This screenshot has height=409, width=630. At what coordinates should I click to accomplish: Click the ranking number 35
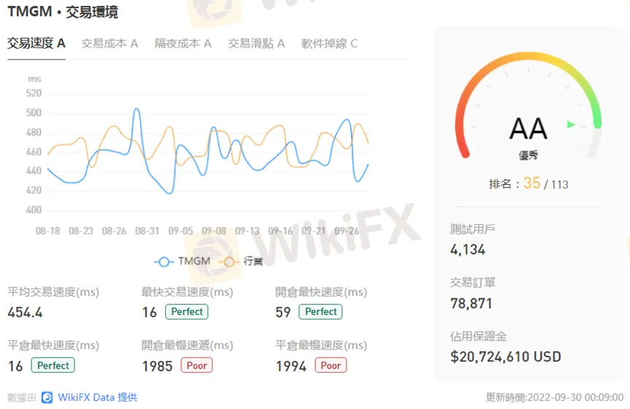[x=532, y=183]
